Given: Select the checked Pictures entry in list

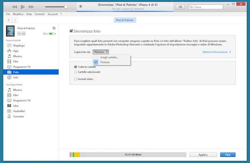Looking at the screenshot, I should (x=112, y=62).
